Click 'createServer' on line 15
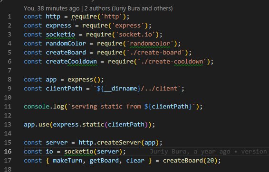 tap(119, 143)
